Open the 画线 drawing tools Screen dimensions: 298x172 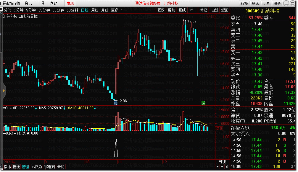click(182, 10)
